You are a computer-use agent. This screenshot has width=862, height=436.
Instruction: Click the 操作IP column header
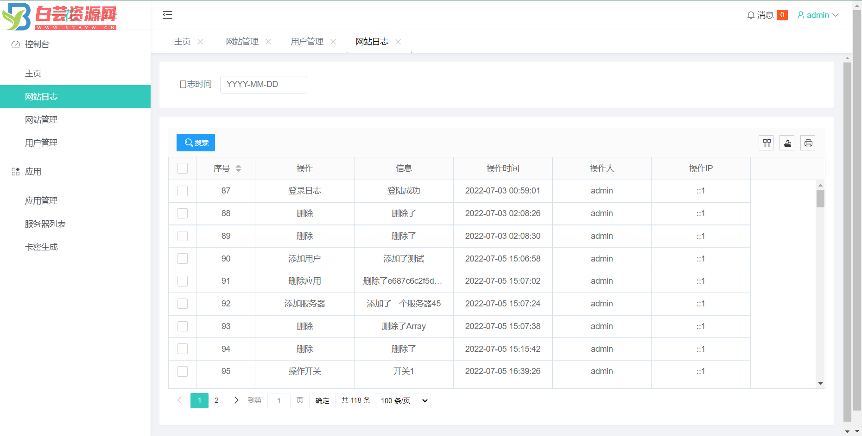701,168
